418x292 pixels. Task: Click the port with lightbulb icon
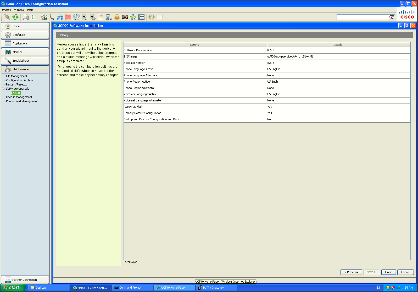click(x=85, y=17)
